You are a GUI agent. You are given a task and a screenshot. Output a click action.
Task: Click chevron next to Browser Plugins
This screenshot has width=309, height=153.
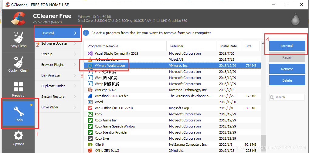[x=75, y=65]
